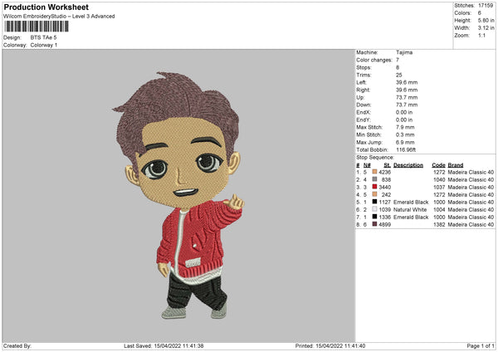
Task: Click 'Printed: 15/04/2022 11:41:40' footer text
Action: click(x=330, y=345)
